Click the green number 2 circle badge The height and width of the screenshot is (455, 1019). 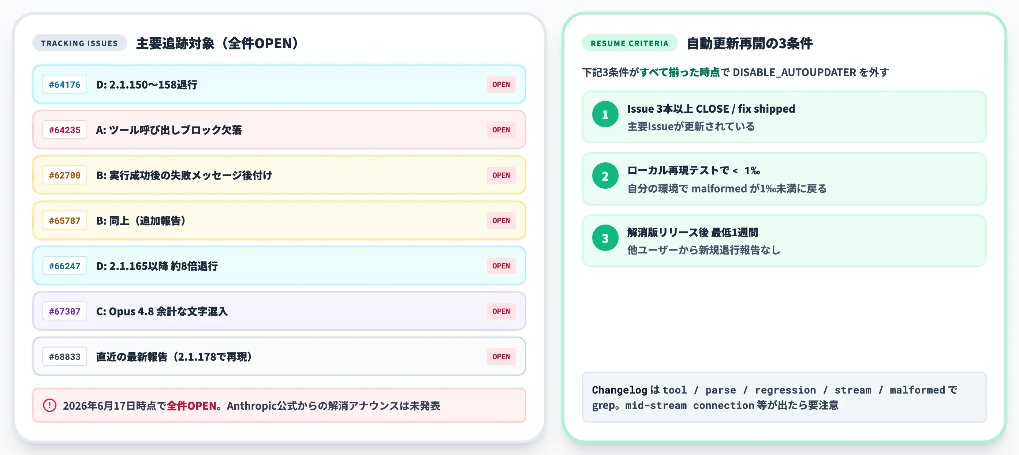[x=605, y=176]
